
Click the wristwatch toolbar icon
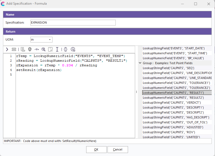click(x=66, y=49)
